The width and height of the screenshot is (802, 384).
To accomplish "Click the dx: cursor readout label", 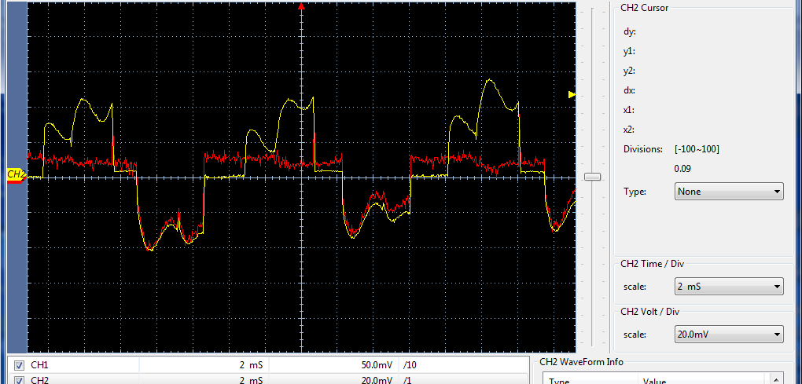I will click(630, 90).
